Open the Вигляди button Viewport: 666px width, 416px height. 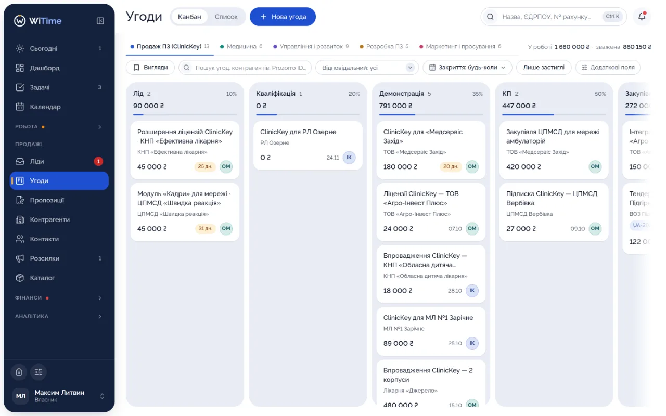(150, 68)
